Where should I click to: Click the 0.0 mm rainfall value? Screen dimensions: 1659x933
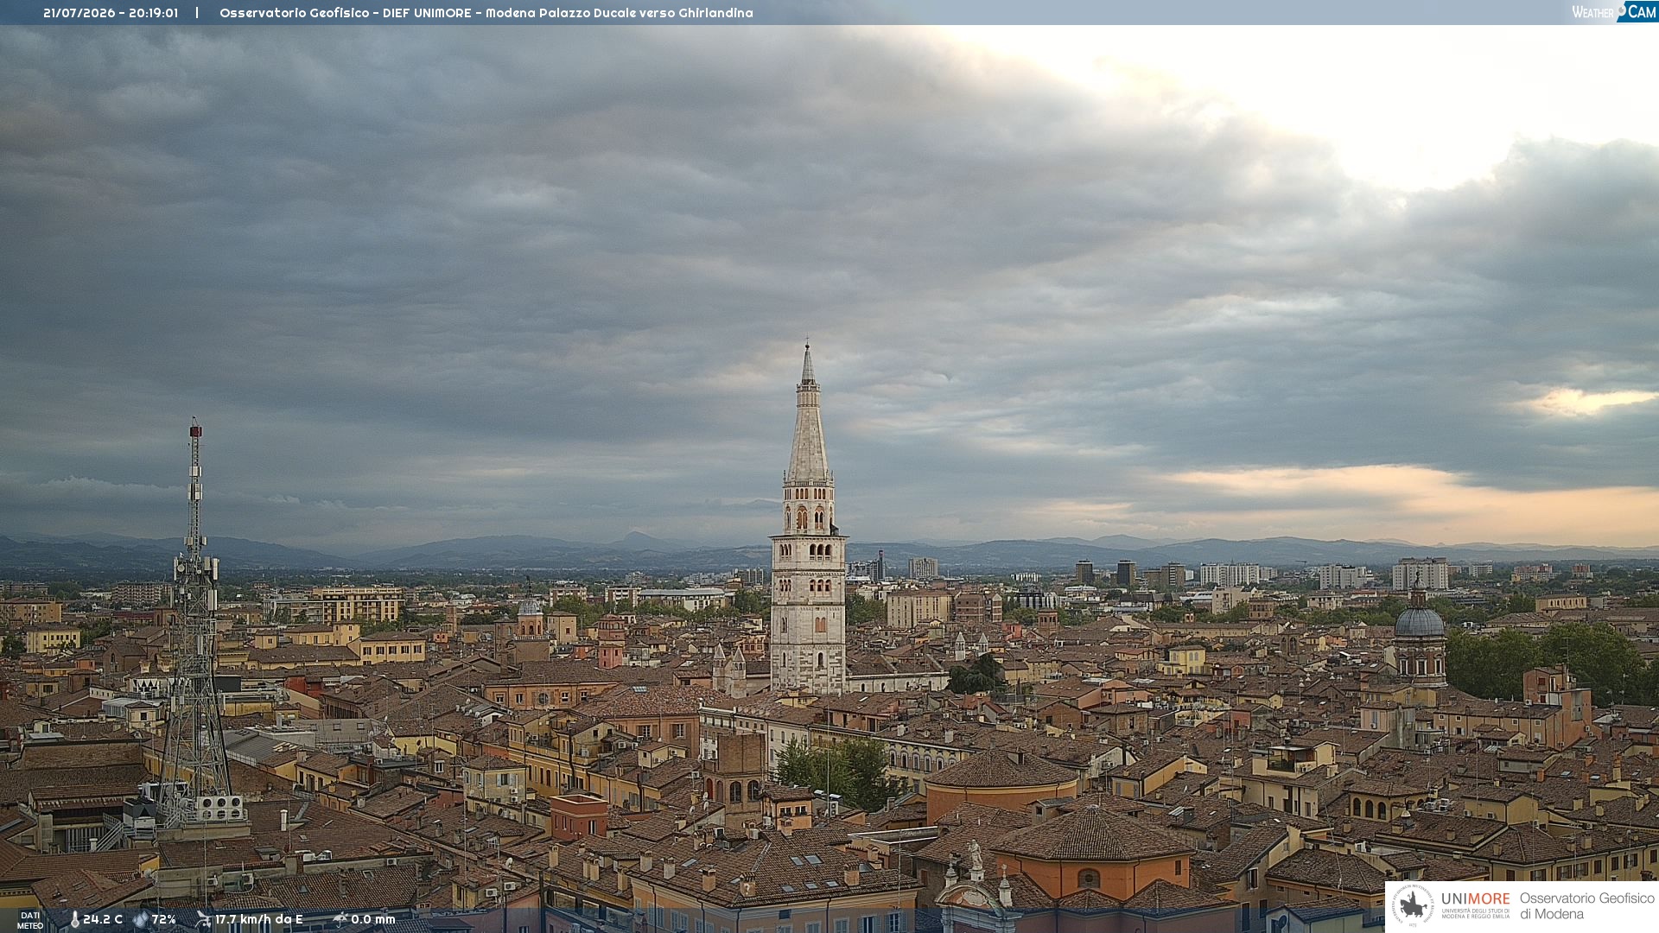pyautogui.click(x=373, y=920)
